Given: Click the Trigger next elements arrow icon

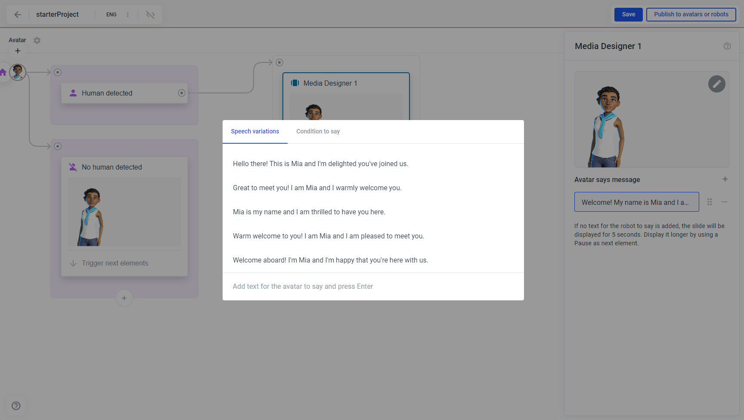Looking at the screenshot, I should 73,263.
